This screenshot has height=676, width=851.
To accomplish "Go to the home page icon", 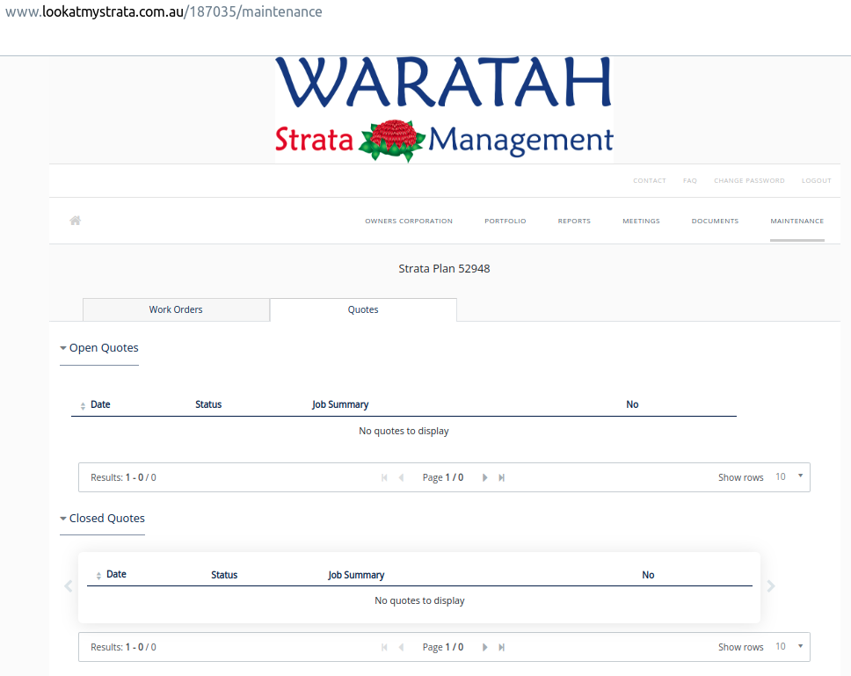I will tap(76, 221).
